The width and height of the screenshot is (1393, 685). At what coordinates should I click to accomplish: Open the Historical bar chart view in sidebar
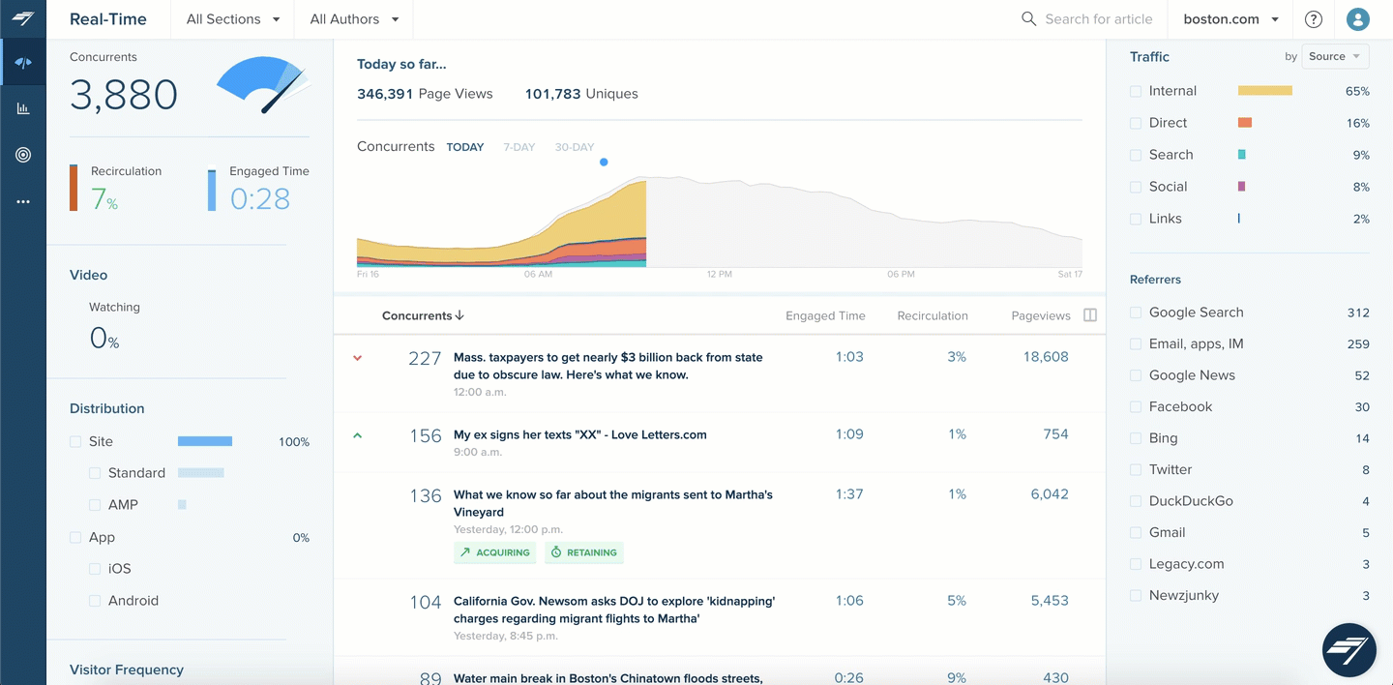click(23, 107)
